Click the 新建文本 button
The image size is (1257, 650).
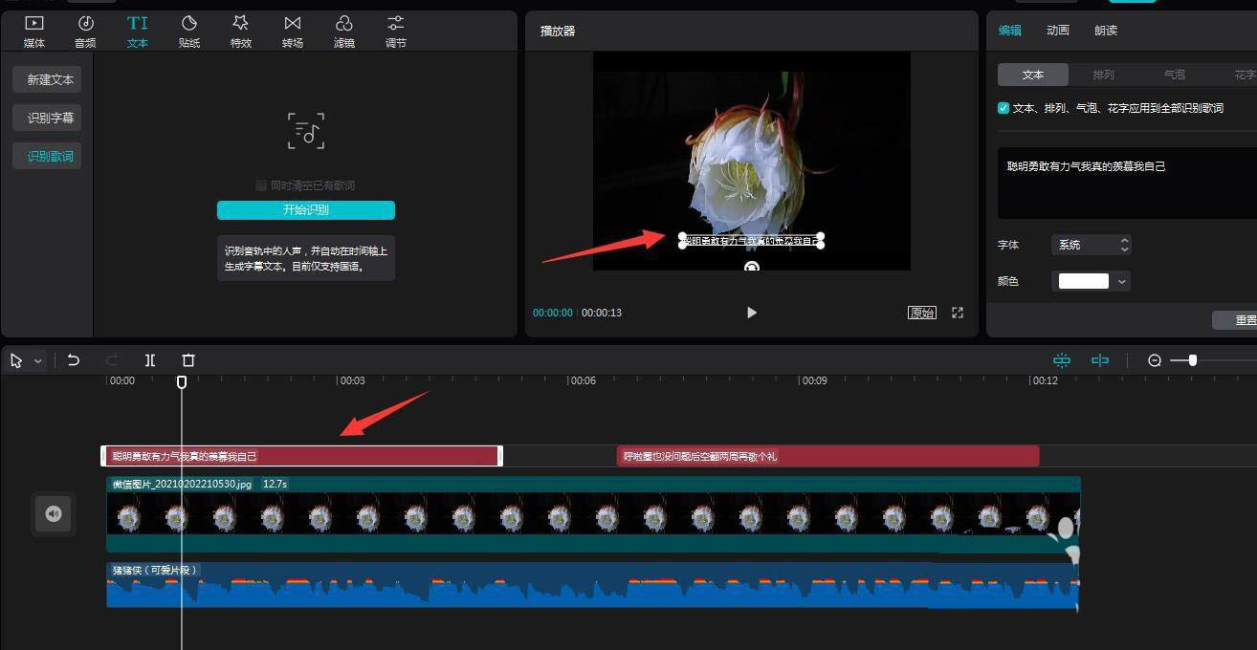tap(48, 79)
